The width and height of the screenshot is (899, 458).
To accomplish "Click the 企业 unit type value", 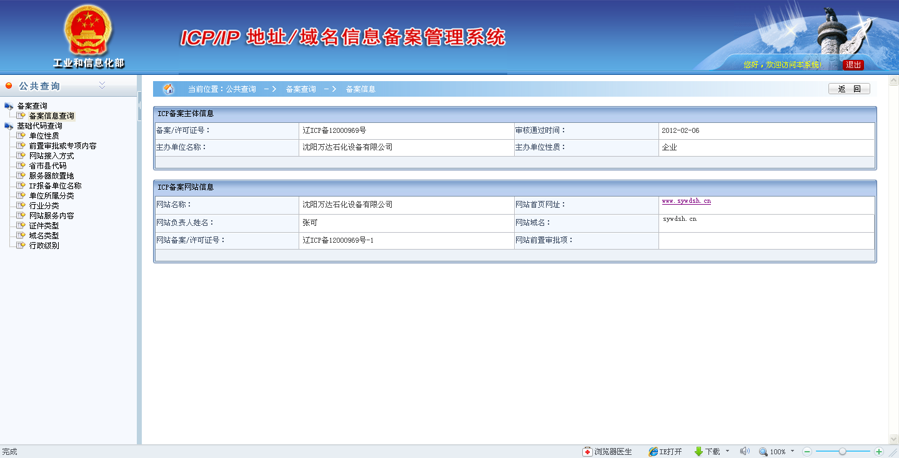I will point(669,148).
